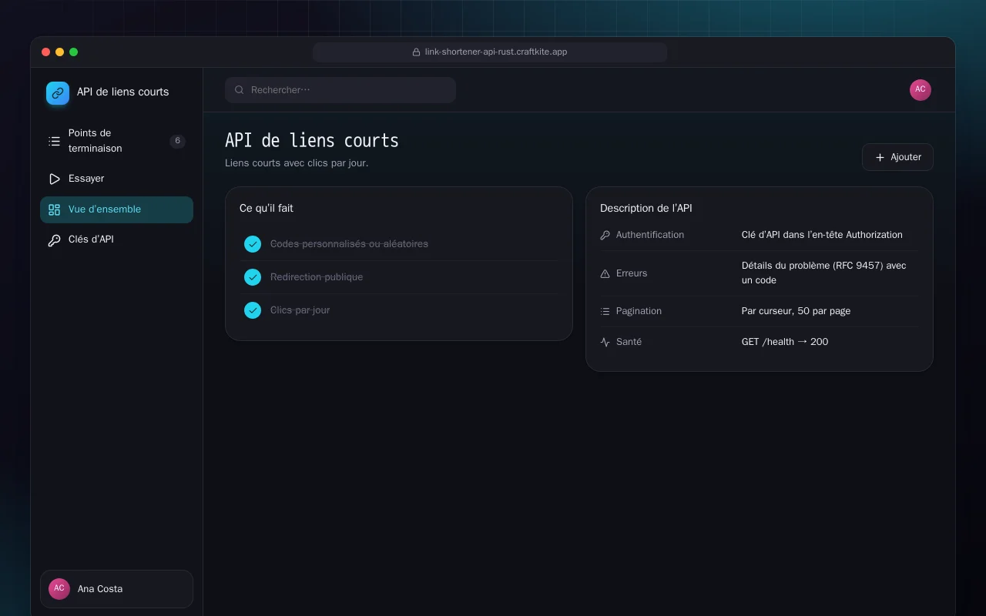Open the AC avatar in the top right
Viewport: 986px width, 616px height.
tap(921, 90)
